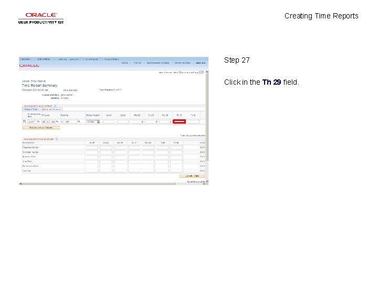Click the Home link
This screenshot has height=284, width=378.
pyautogui.click(x=124, y=63)
